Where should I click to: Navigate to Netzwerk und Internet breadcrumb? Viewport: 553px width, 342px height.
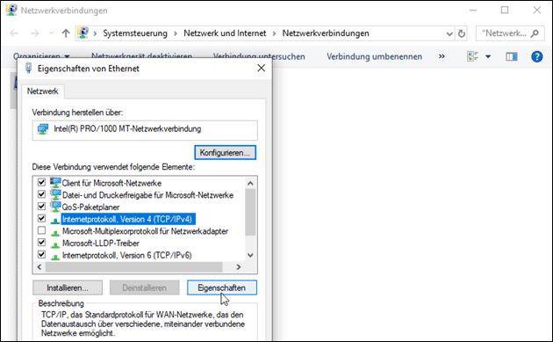click(x=225, y=33)
